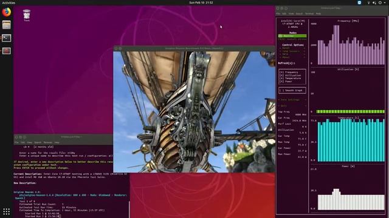Click the network icon in the system tray
The image size is (389, 218).
coord(369,2)
